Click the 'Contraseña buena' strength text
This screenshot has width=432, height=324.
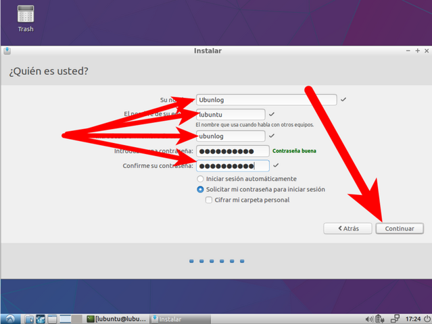coord(294,151)
